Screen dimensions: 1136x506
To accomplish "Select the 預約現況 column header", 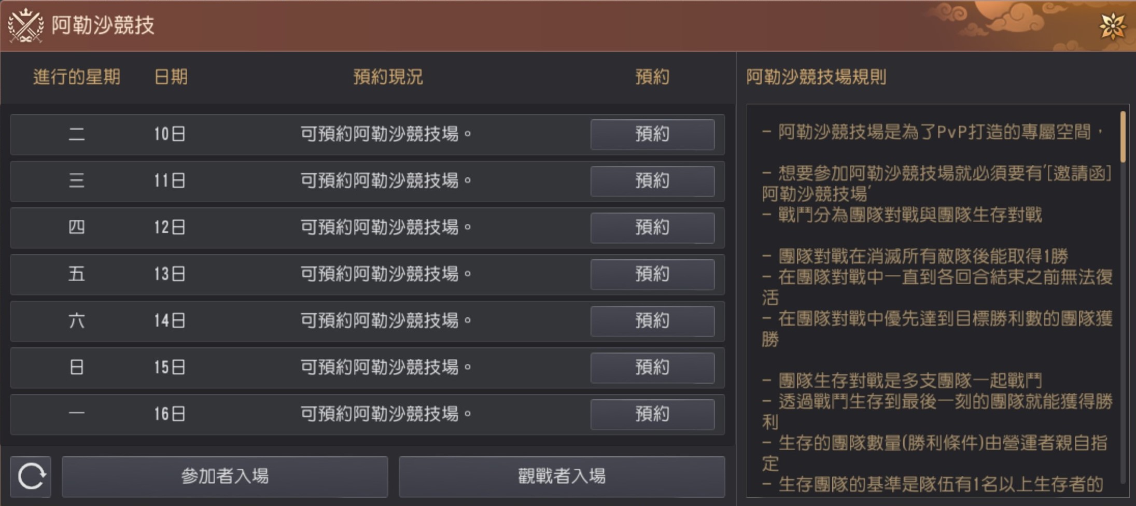I will 388,77.
